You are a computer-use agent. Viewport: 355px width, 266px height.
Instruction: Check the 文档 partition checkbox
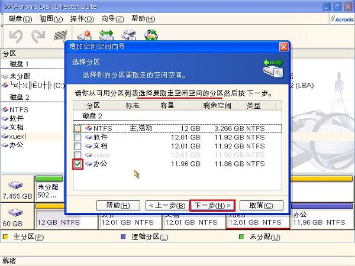click(78, 146)
